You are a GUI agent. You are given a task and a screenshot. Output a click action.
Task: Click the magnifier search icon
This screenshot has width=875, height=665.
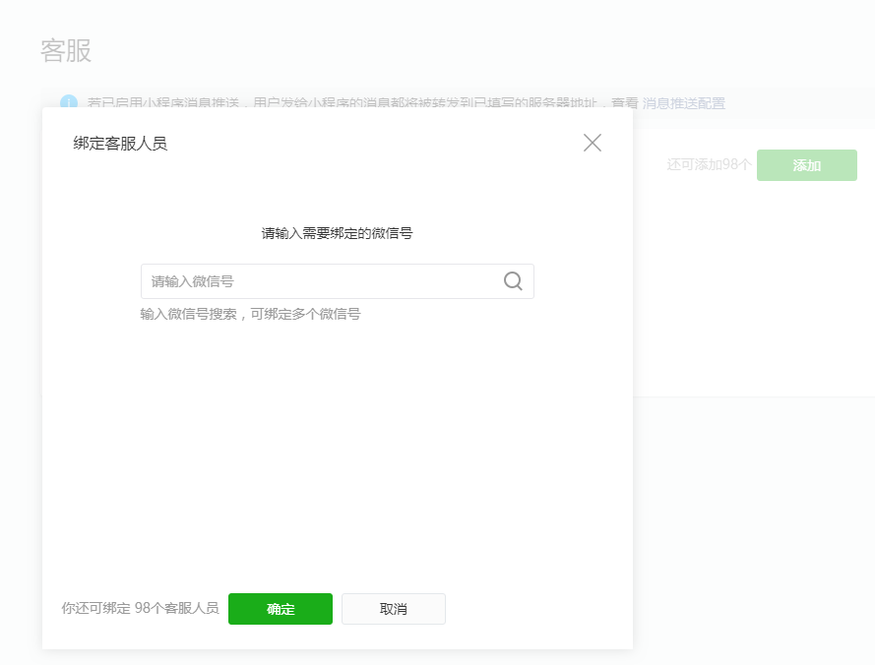tap(513, 281)
